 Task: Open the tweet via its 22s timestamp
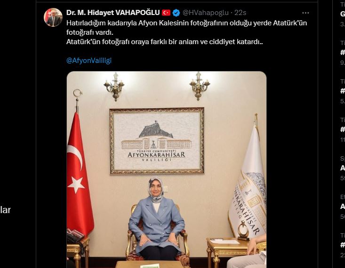point(240,13)
